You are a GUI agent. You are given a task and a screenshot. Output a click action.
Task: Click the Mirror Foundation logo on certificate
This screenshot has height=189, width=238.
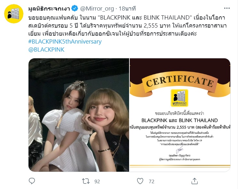[179, 98]
